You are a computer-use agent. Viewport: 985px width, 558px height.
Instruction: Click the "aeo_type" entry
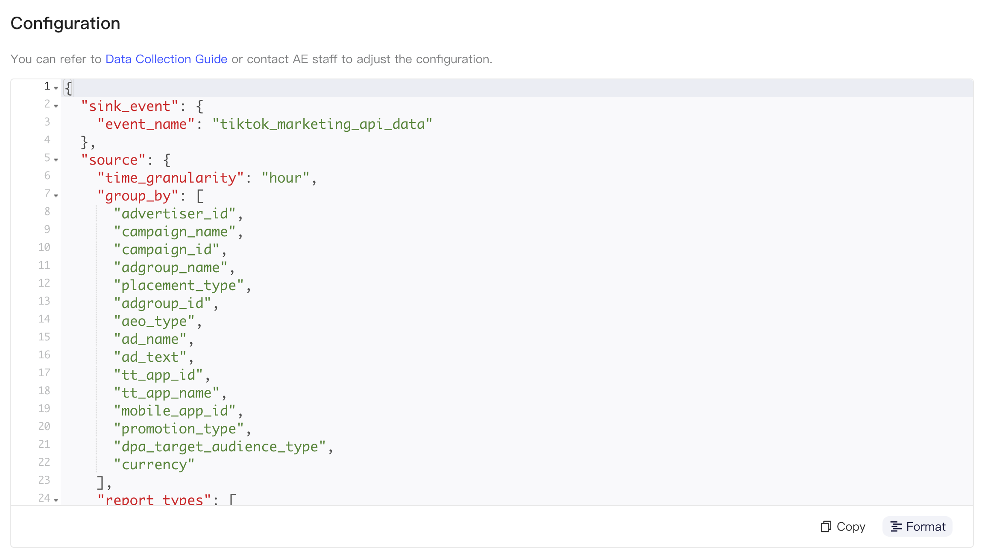154,321
